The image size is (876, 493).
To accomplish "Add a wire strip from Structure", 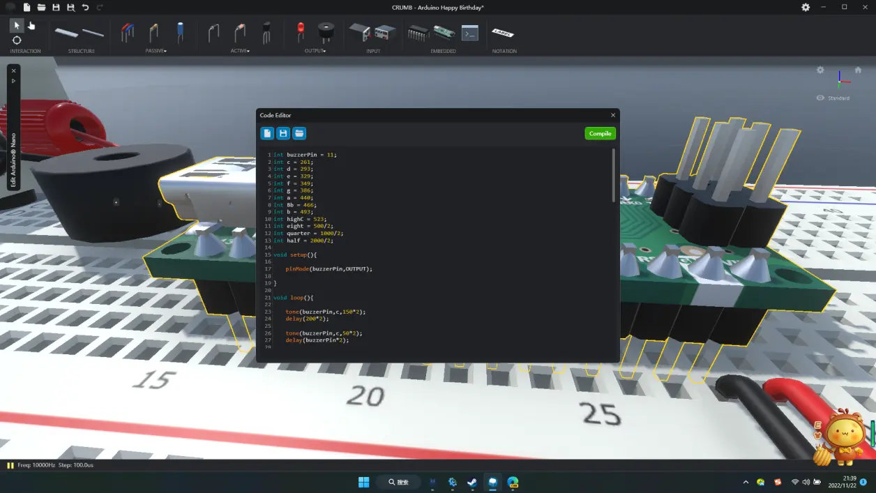I will click(x=93, y=32).
